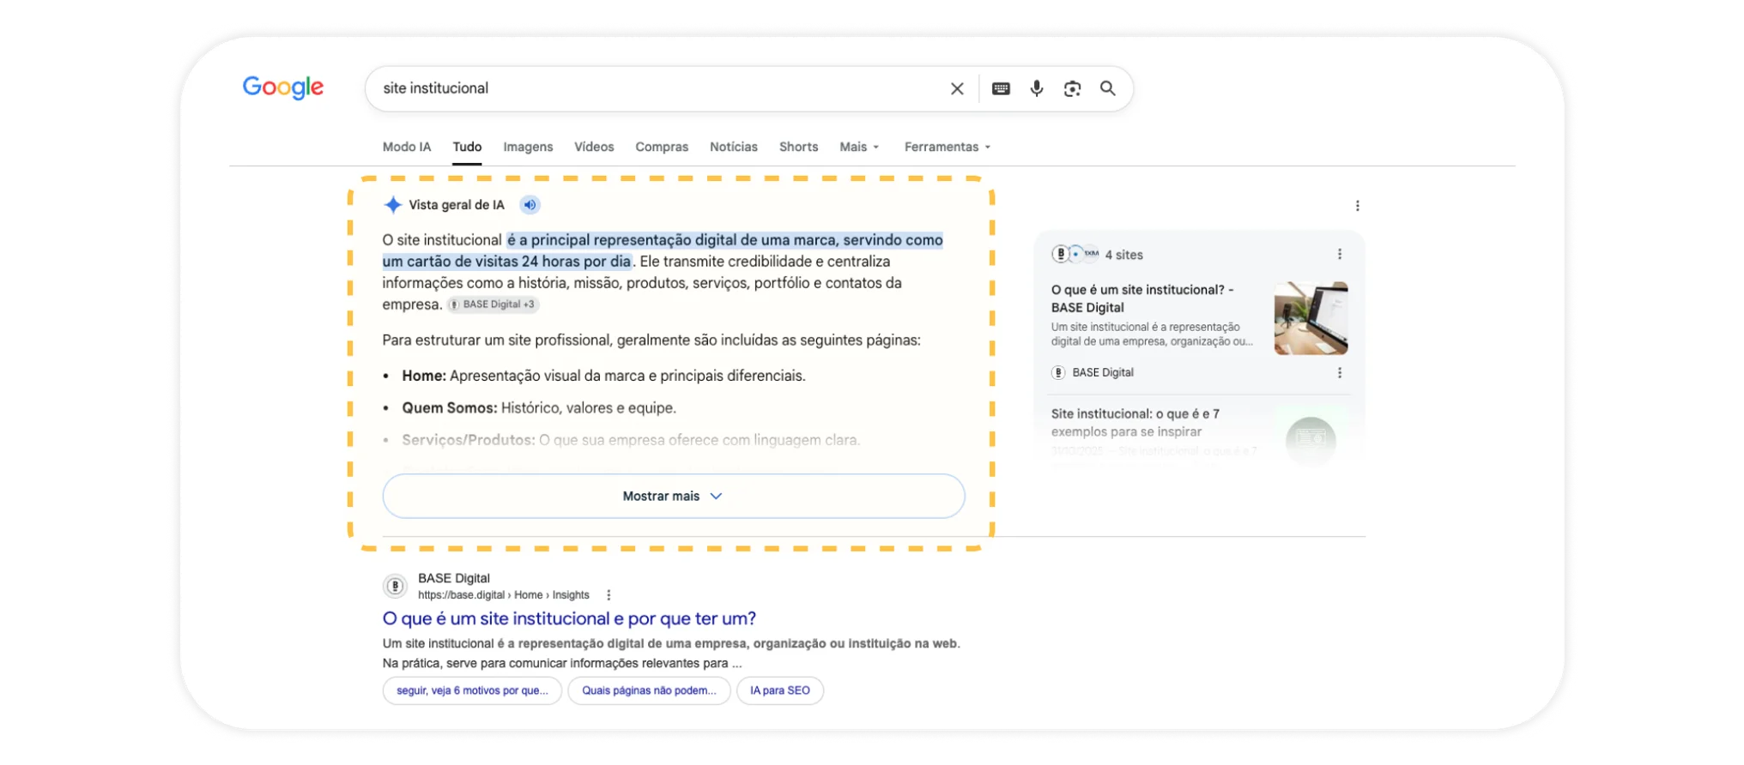Open the base.digital breadcrumb URL

pos(504,595)
